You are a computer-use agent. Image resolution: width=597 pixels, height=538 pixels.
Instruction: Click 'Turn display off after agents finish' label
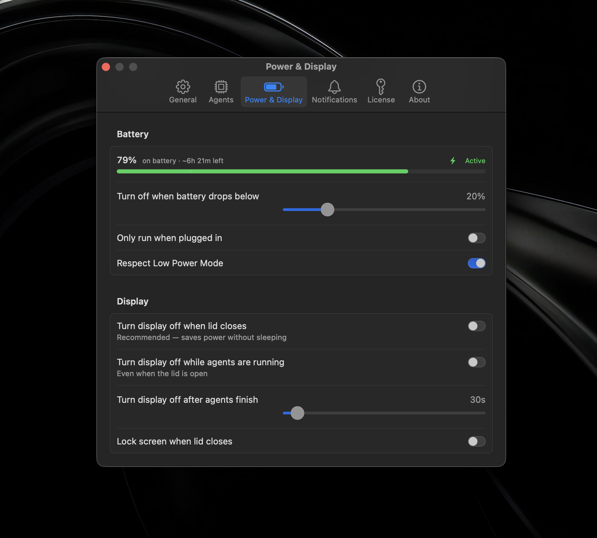187,400
